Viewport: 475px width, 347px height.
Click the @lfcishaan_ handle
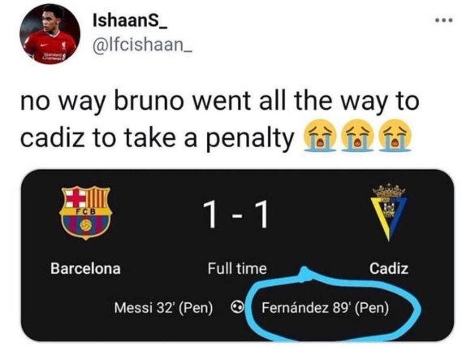click(143, 46)
